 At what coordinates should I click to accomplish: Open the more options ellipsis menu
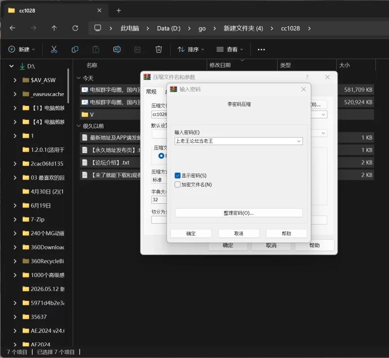[261, 49]
